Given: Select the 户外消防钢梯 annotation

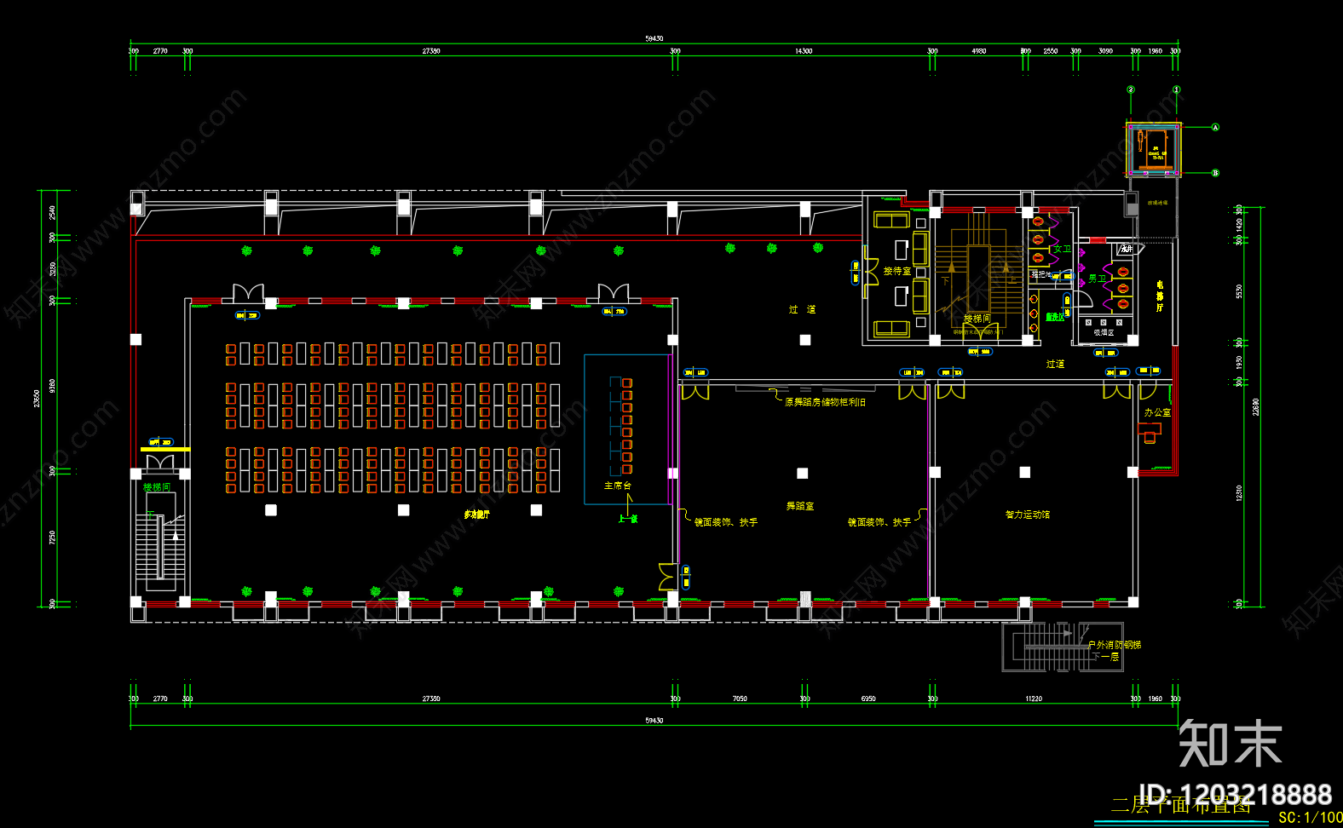Looking at the screenshot, I should coord(1115,646).
